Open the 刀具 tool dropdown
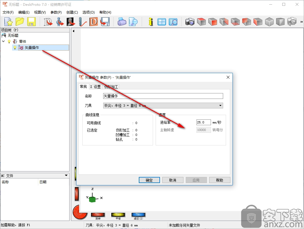This screenshot has height=229, width=304. tap(220, 106)
